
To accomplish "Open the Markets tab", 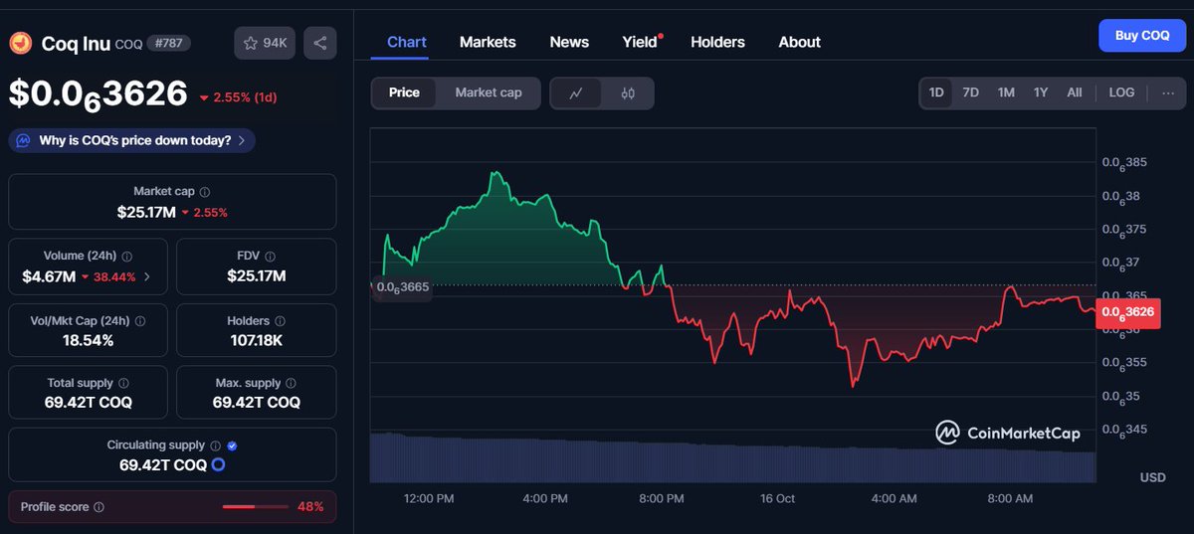I will point(488,42).
